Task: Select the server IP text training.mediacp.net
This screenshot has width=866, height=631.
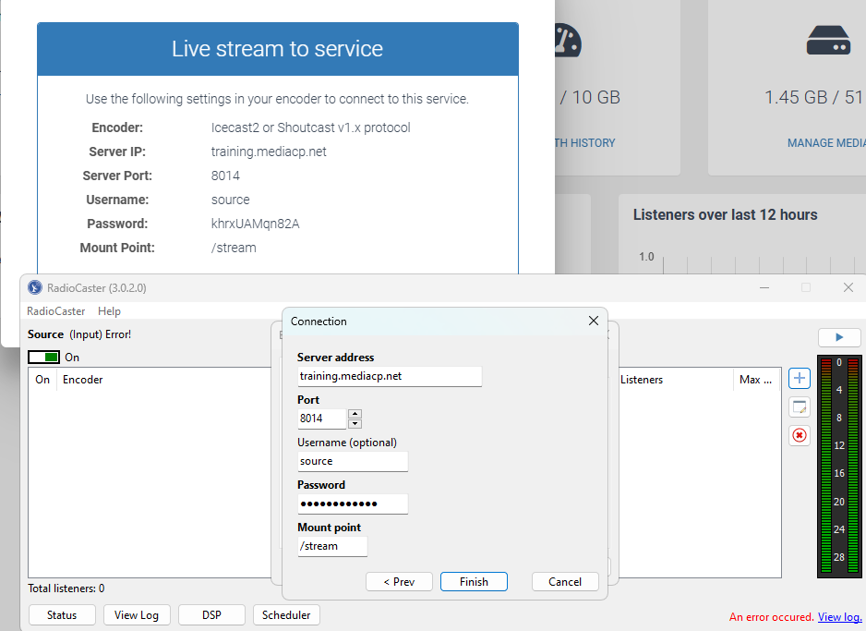Action: point(269,152)
